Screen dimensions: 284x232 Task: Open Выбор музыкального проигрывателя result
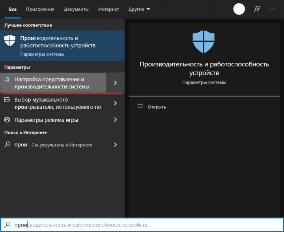coord(53,103)
